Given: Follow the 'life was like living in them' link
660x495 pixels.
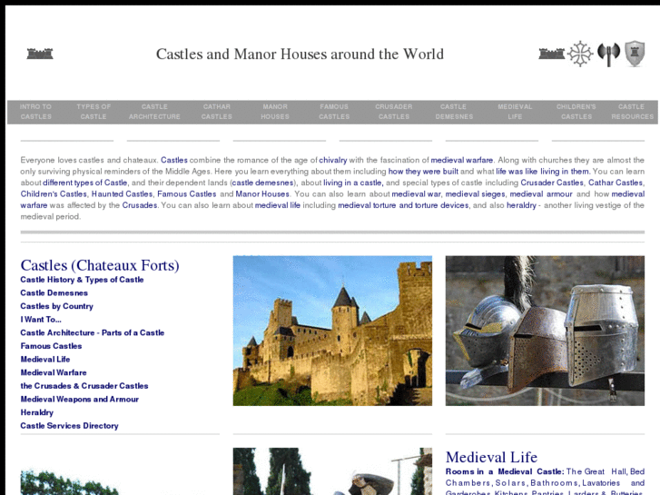Looking at the screenshot, I should point(542,172).
